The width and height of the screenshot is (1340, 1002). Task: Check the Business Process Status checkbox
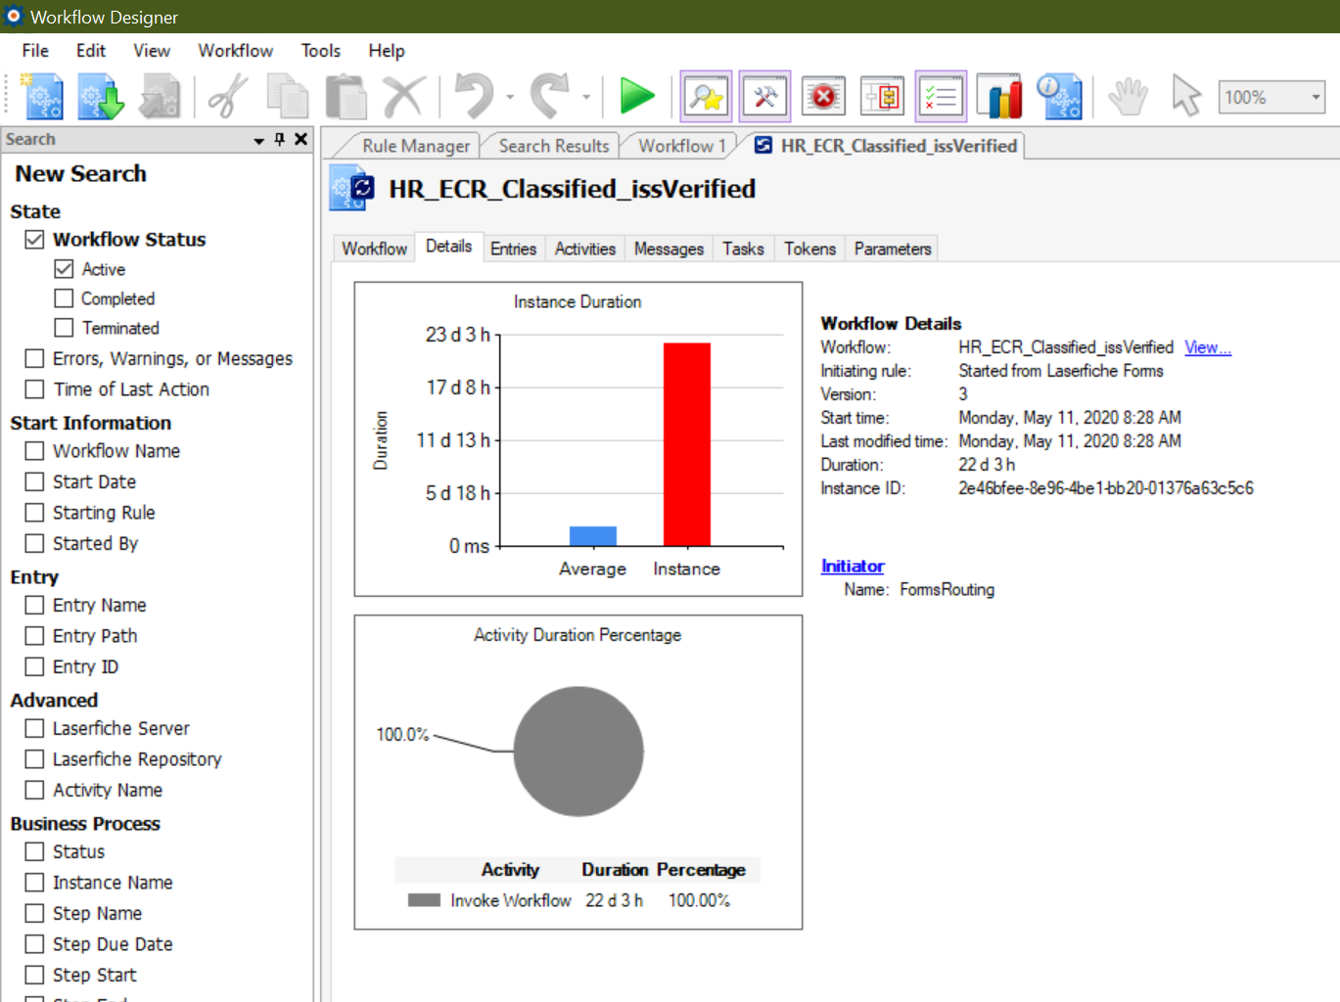click(34, 851)
